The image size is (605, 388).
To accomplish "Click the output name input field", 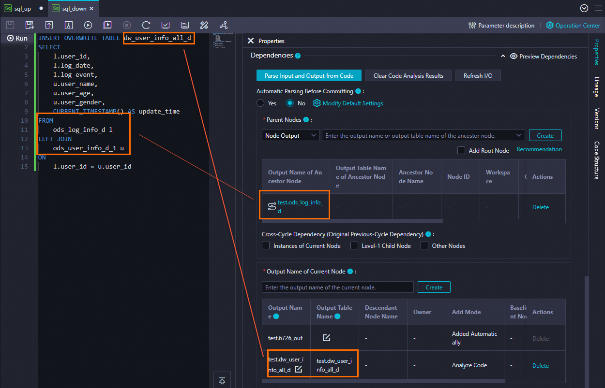I will pyautogui.click(x=338, y=287).
